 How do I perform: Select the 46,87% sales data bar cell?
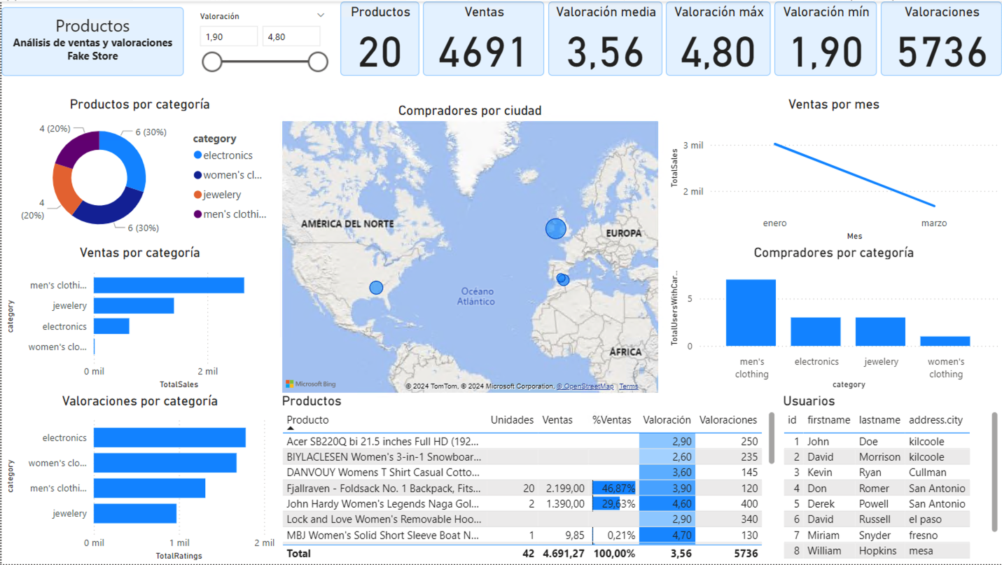click(x=614, y=488)
